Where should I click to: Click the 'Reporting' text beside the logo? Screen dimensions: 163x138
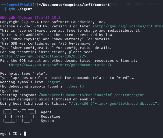(50, 117)
